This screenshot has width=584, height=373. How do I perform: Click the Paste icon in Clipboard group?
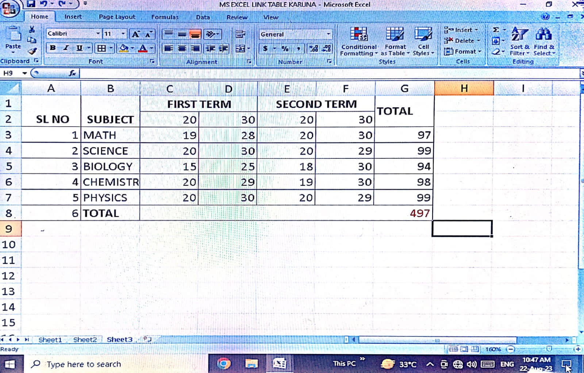click(x=14, y=36)
